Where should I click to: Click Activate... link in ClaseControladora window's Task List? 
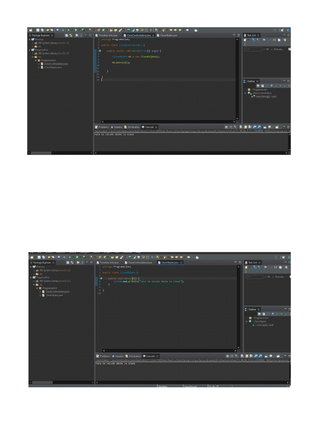click(279, 49)
